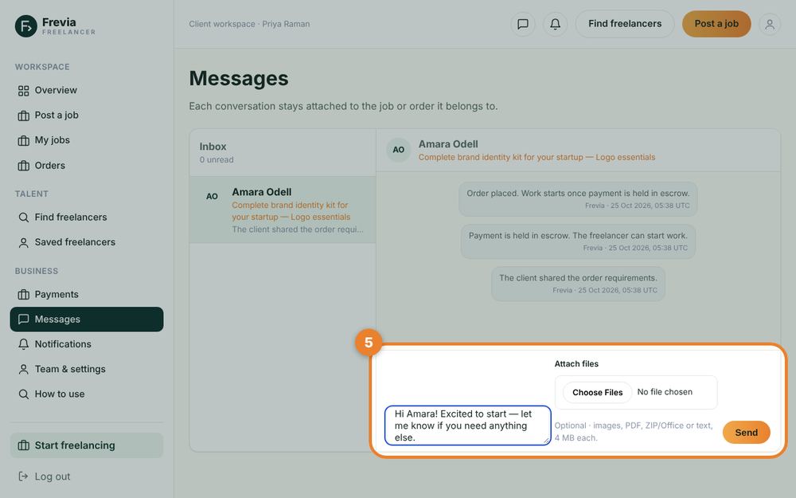Click AO avatar in the inbox list
This screenshot has height=498, width=796.
(212, 196)
